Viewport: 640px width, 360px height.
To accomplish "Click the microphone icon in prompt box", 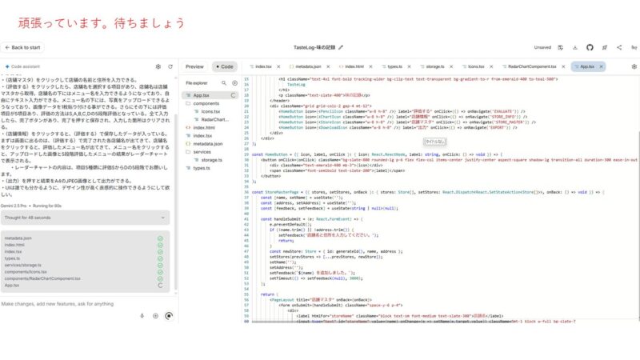I will pos(142,315).
